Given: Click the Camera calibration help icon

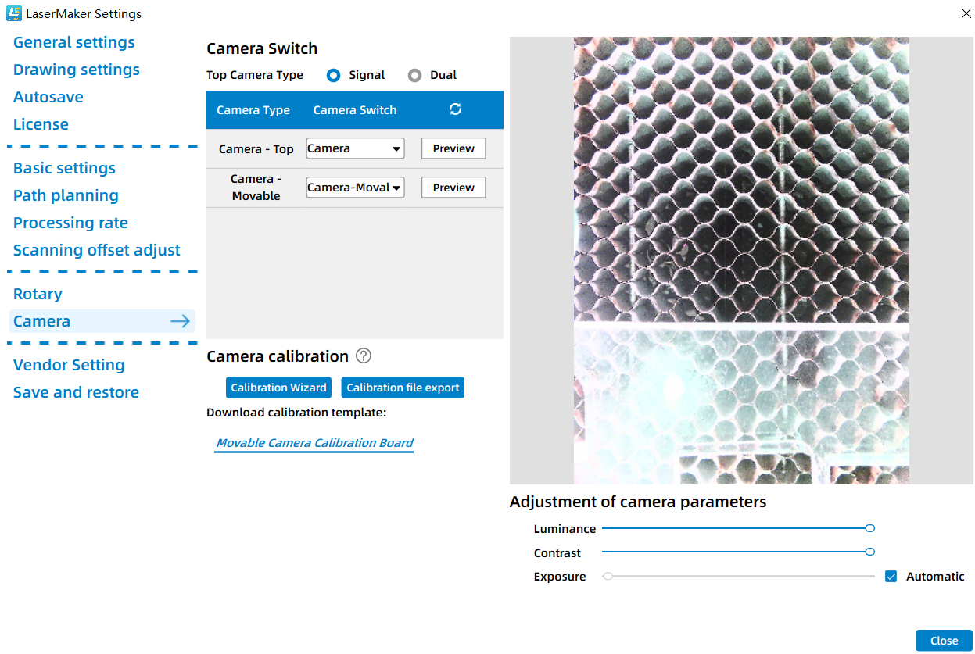Looking at the screenshot, I should 364,356.
